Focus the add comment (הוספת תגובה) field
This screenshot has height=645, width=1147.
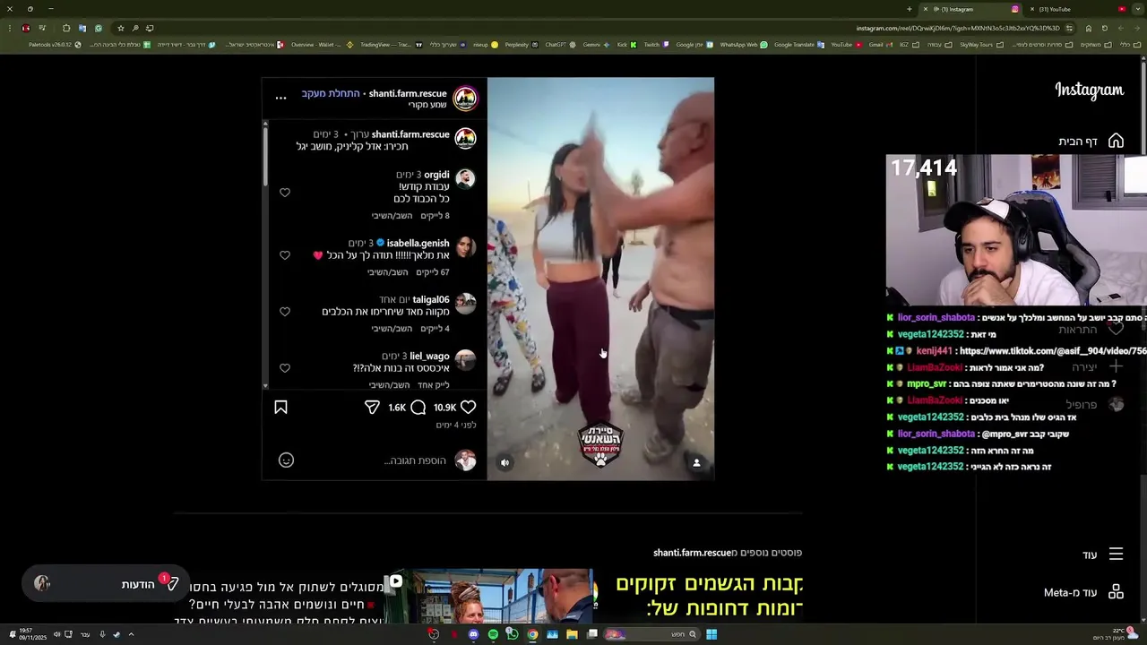[x=415, y=460]
